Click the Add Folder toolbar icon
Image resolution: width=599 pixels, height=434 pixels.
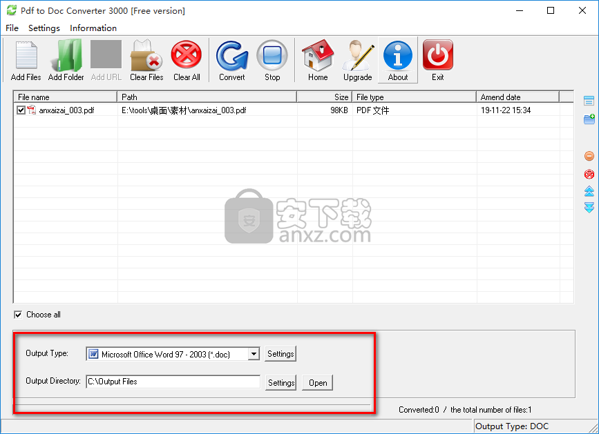[x=66, y=61]
